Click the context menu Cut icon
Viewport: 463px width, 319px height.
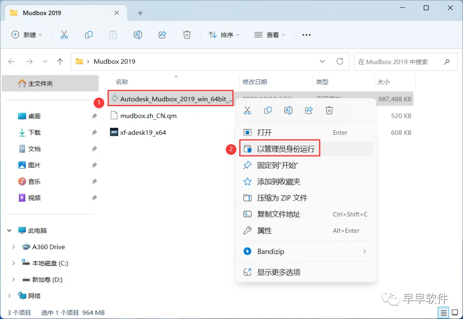(247, 110)
